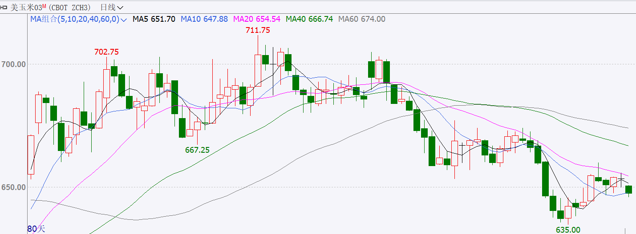Select the MA40 666.74 legend value

tap(309, 19)
